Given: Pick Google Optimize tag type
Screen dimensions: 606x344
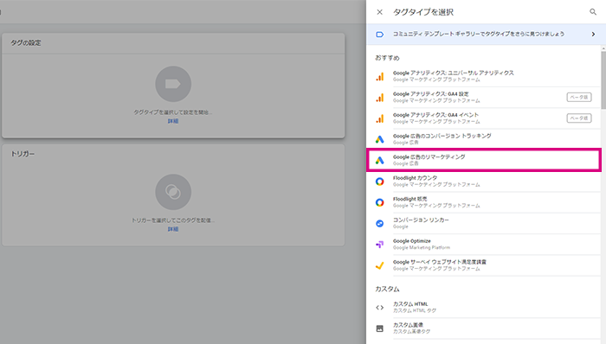Looking at the screenshot, I should [x=411, y=241].
